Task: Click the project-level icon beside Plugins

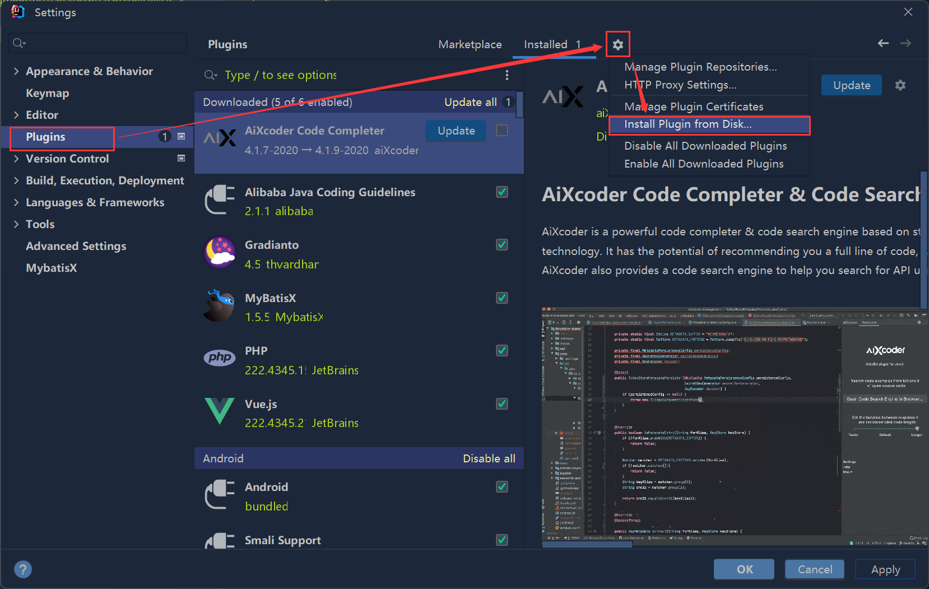Action: [182, 136]
